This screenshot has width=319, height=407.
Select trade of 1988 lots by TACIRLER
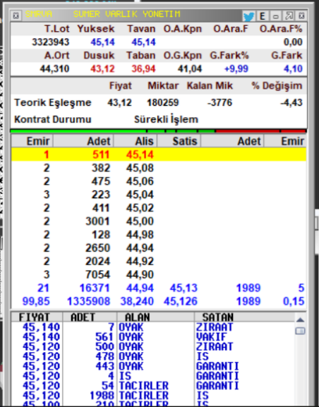click(153, 396)
